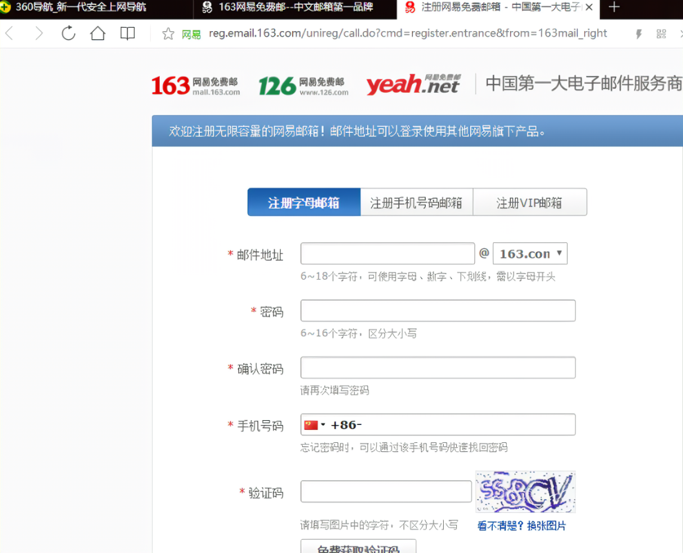Image resolution: width=683 pixels, height=553 pixels.
Task: Click the address bar URL
Action: [408, 33]
